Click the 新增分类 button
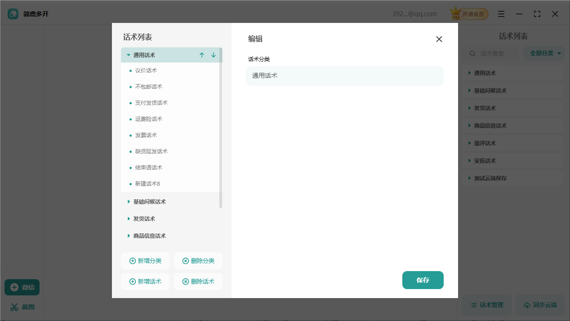 point(145,261)
